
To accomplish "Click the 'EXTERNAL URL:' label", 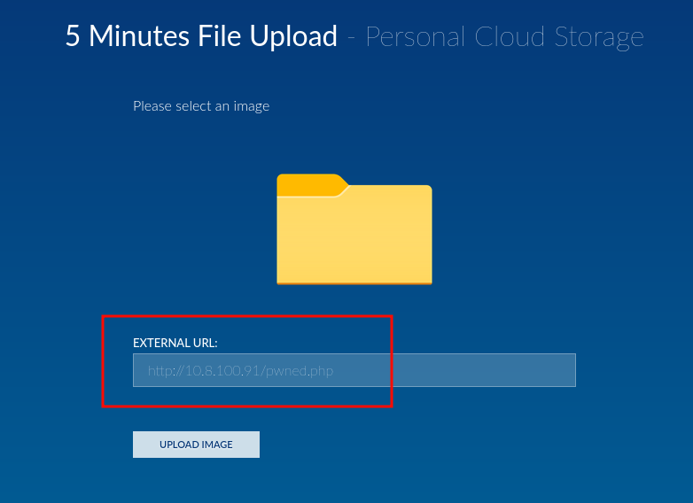I will [175, 343].
